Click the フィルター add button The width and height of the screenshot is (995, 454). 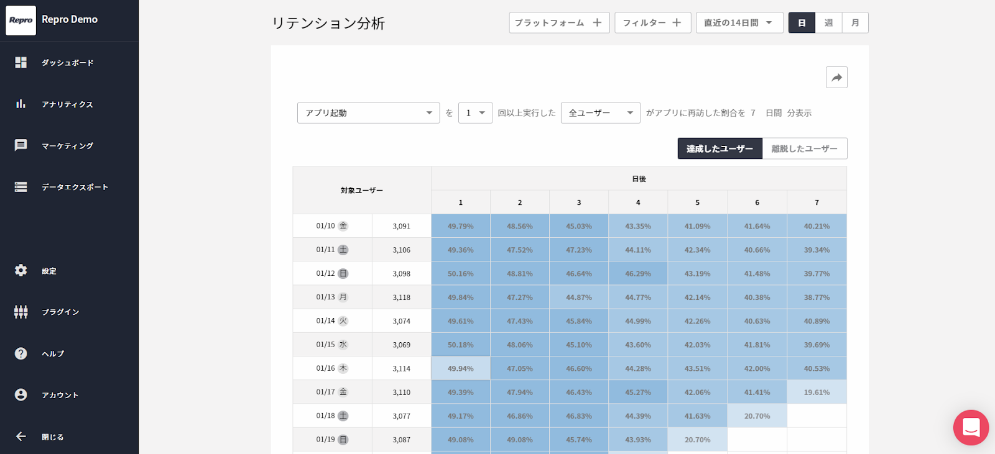(652, 23)
